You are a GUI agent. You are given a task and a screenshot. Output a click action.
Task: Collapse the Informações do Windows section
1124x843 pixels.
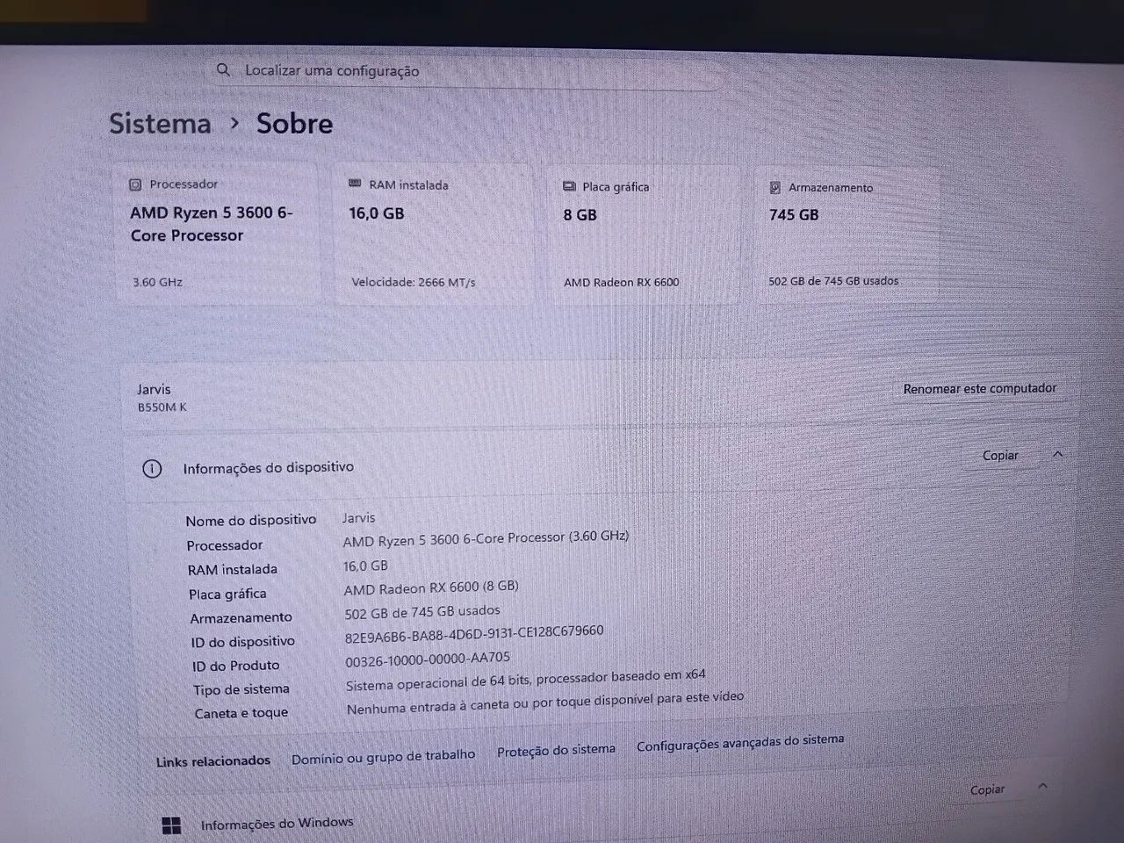[1043, 786]
